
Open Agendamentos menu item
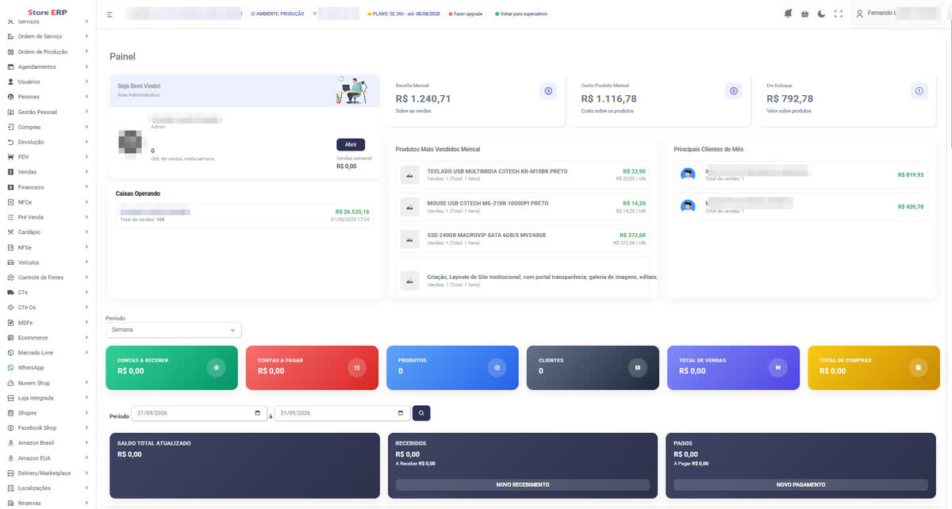(x=48, y=67)
